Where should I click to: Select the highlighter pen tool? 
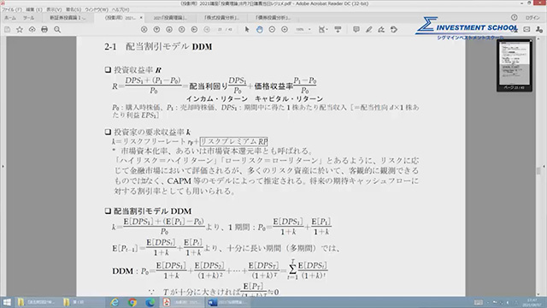click(x=368, y=30)
